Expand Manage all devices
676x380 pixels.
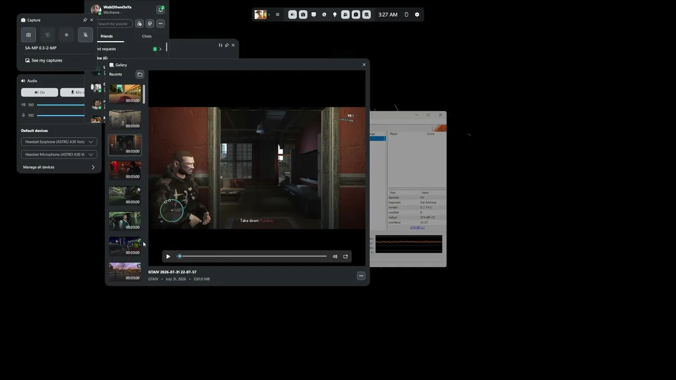[x=59, y=167]
